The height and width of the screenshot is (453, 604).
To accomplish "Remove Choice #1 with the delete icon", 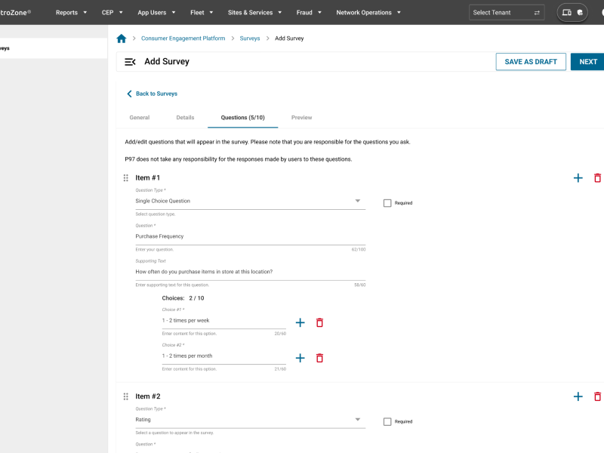I will tap(319, 322).
